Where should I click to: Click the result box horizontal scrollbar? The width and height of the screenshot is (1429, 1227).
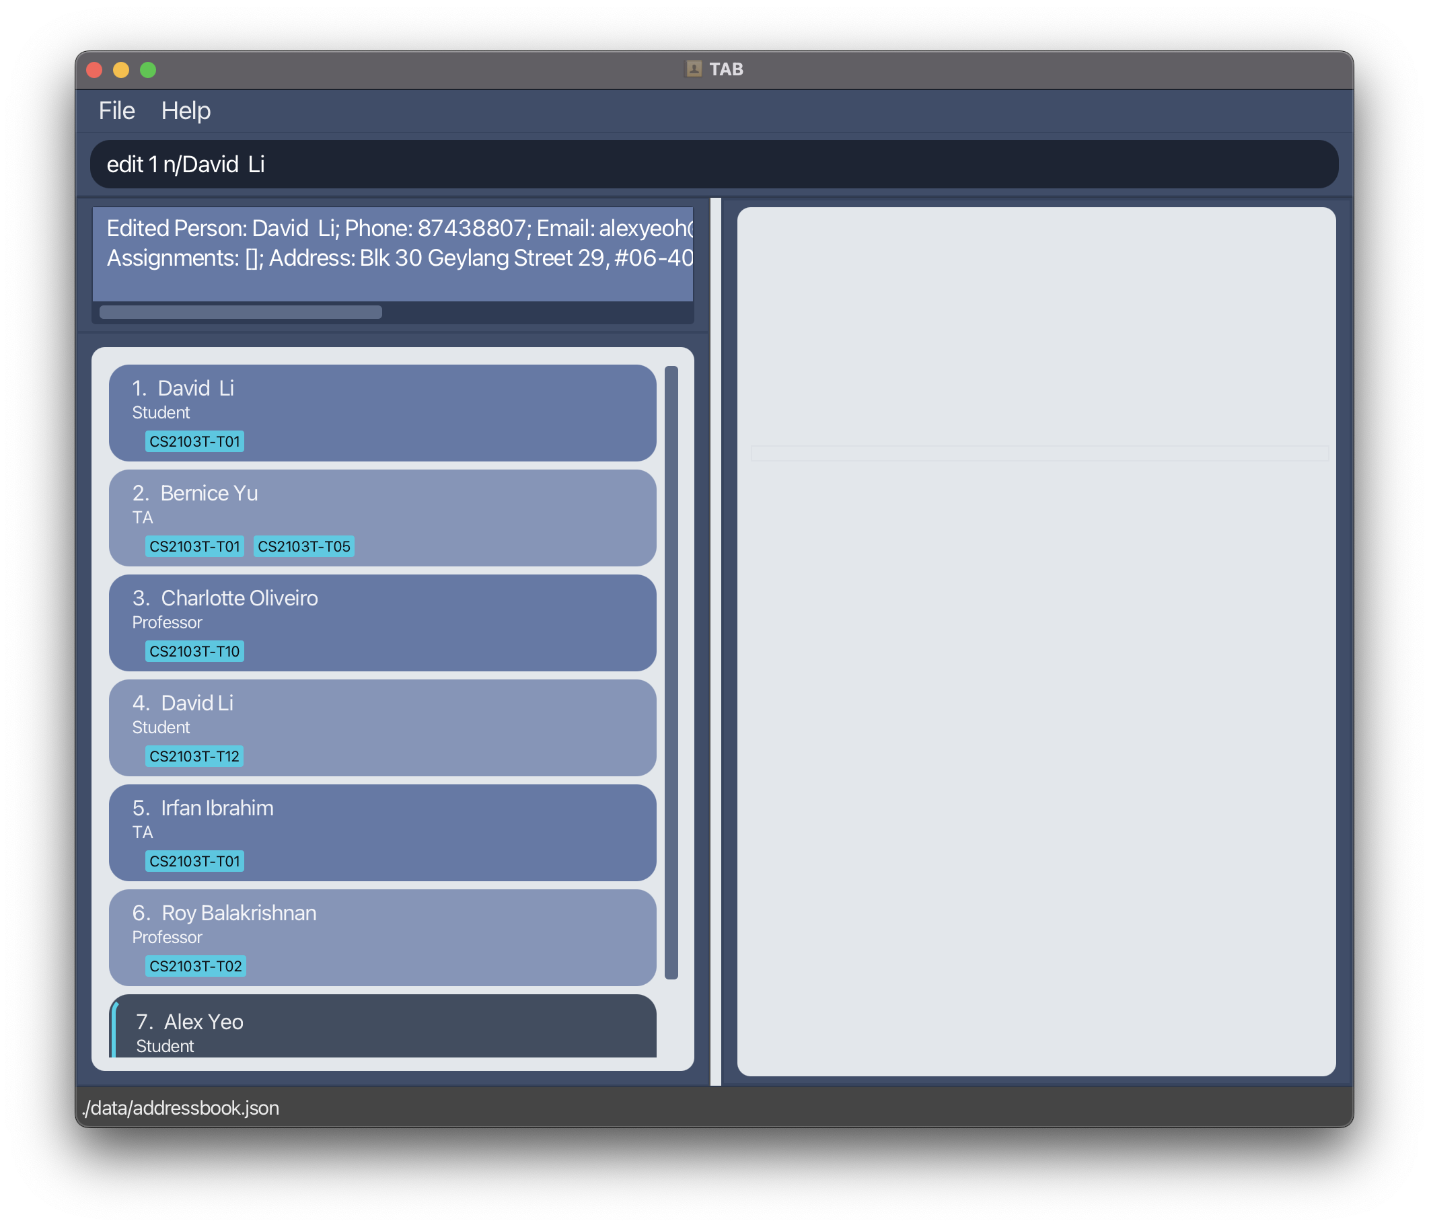click(241, 311)
